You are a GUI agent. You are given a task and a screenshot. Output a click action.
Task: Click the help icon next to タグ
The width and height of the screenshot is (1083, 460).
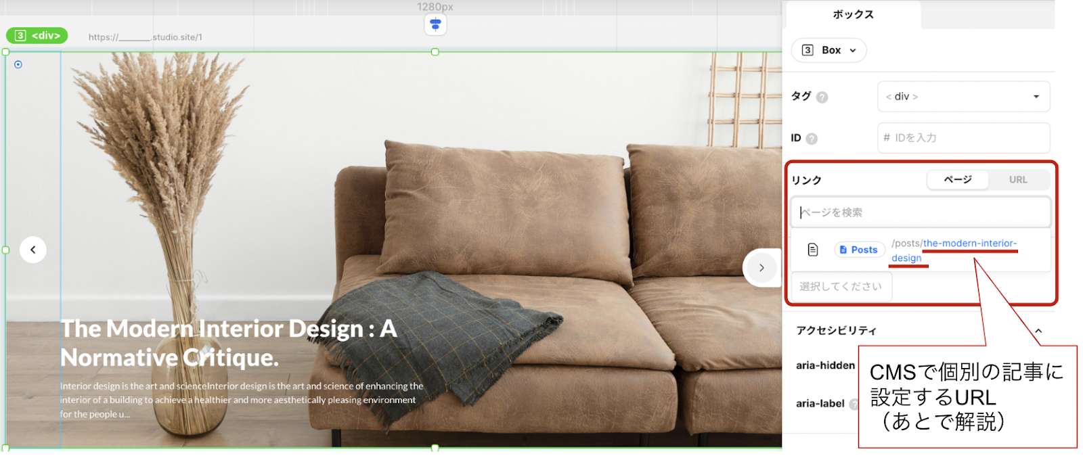822,97
